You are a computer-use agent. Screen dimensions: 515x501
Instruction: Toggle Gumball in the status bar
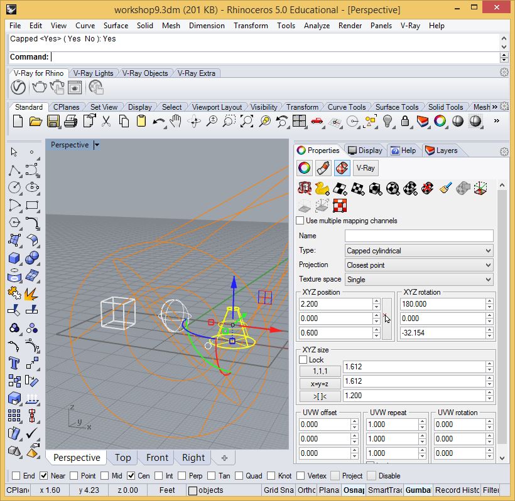tap(418, 490)
